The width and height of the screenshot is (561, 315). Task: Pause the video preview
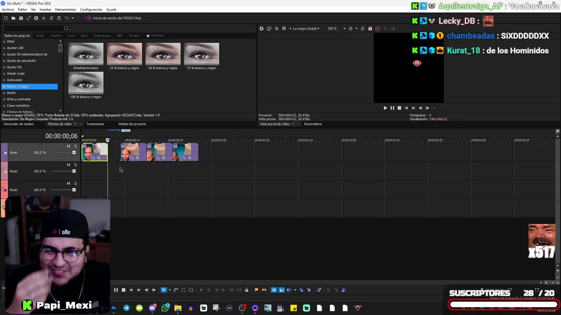click(392, 108)
